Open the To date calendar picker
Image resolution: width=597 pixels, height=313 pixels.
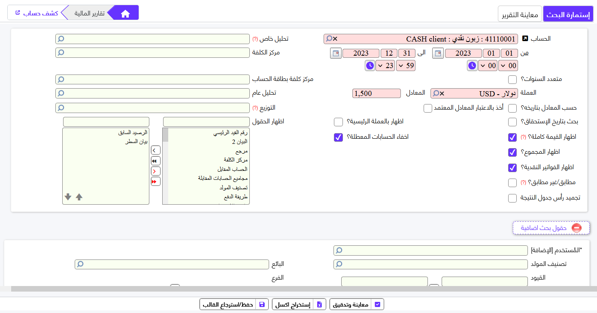point(336,54)
